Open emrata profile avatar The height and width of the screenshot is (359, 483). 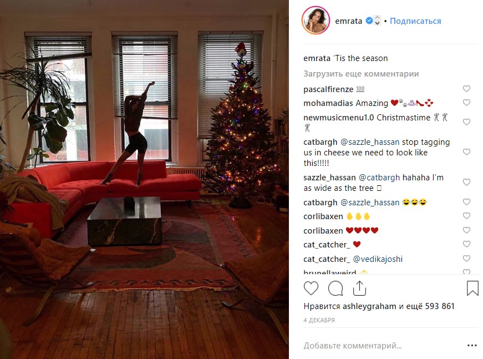point(316,21)
